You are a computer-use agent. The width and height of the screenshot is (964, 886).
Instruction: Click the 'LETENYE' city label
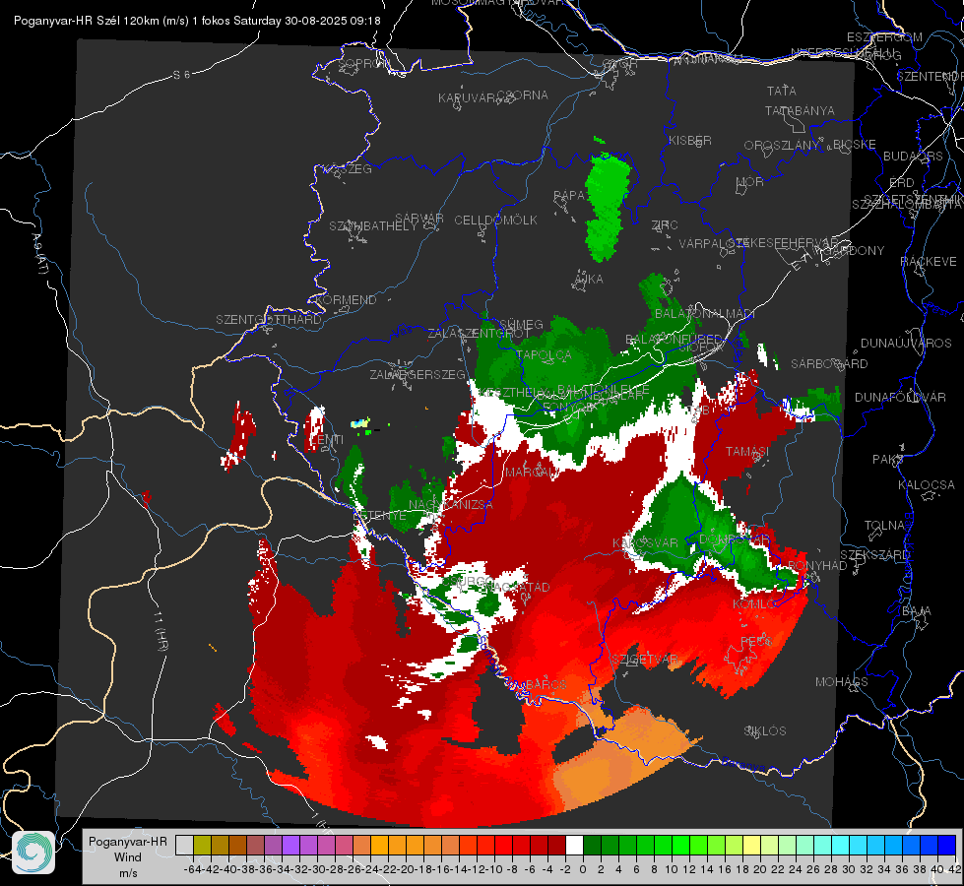click(x=380, y=516)
